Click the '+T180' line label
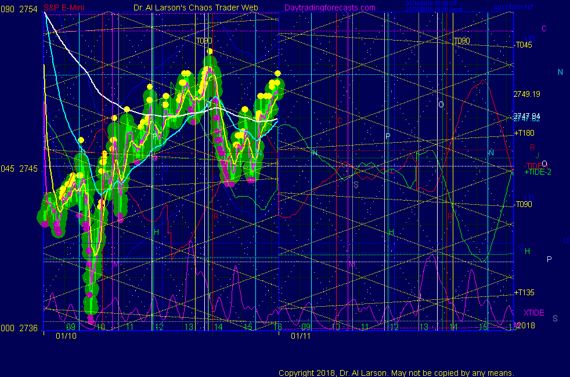Screen dimensions: 570x377 click(524, 133)
